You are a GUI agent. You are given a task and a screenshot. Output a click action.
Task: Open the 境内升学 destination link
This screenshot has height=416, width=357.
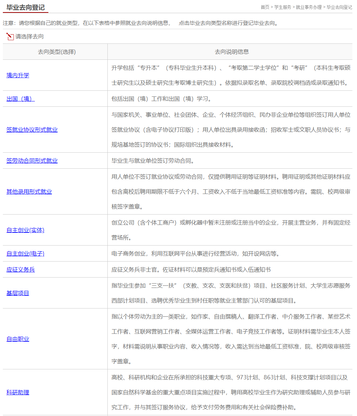point(18,75)
